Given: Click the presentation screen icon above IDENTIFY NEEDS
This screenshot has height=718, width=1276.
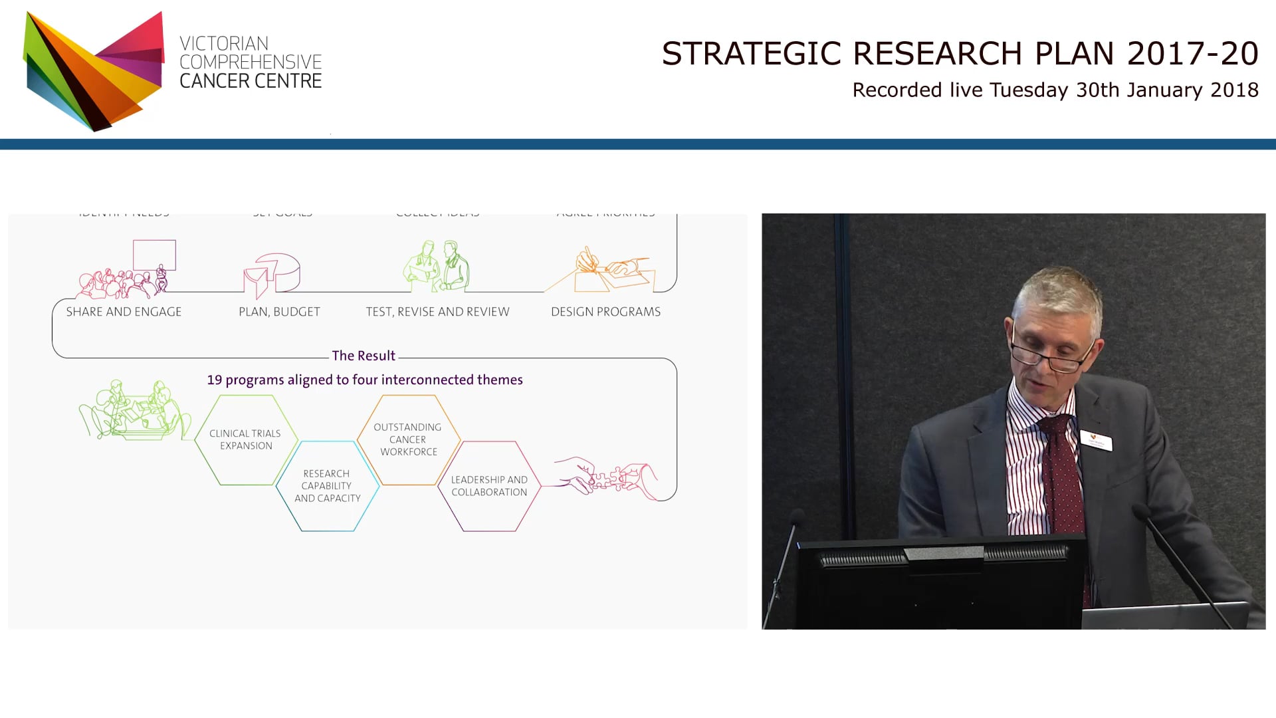Looking at the screenshot, I should point(154,255).
